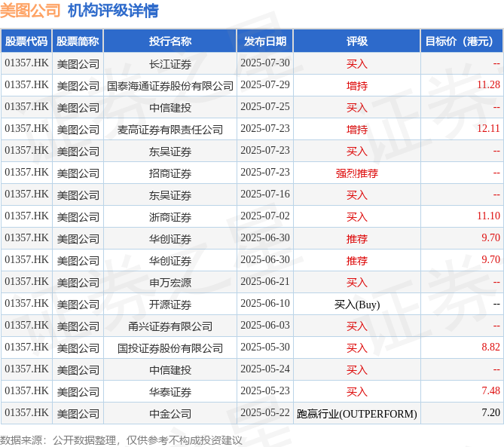Click 01357.HK in the 中金公司 row
The height and width of the screenshot is (447, 504).
pyautogui.click(x=26, y=413)
